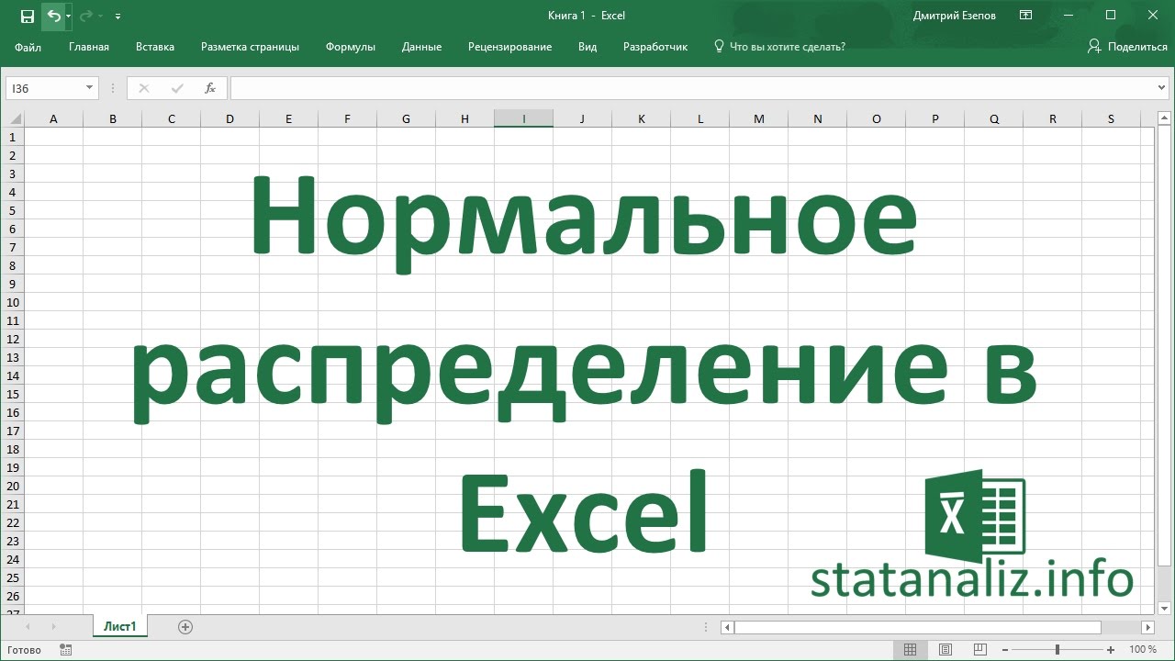
Task: Open the Формулы tab
Action: pos(351,47)
